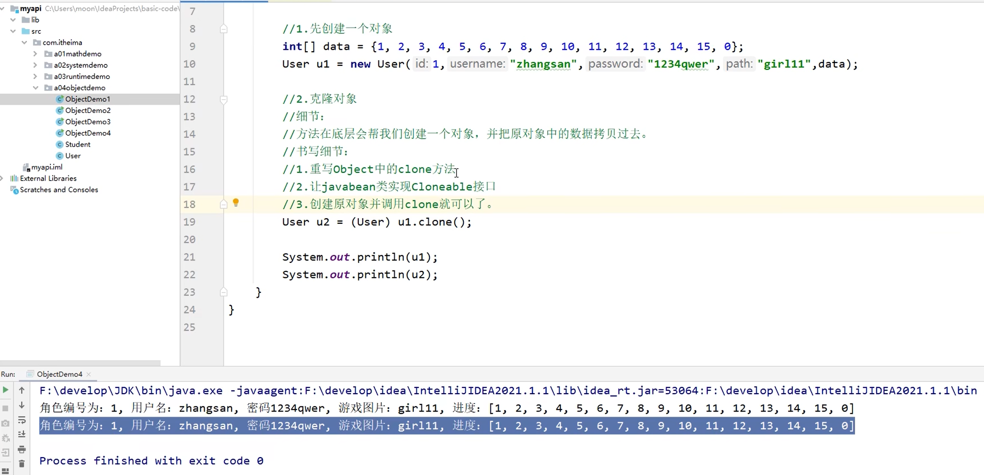This screenshot has width=984, height=475.
Task: Take thread dump with the camera icon
Action: 6,423
